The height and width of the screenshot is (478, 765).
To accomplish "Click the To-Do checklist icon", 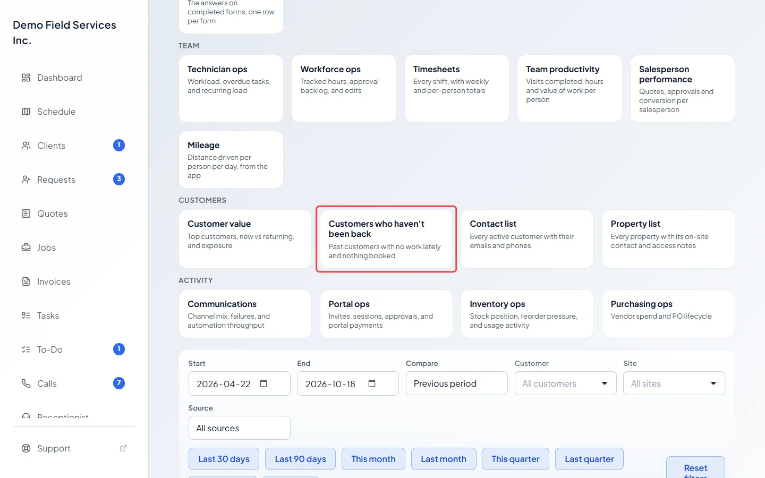I will 26,349.
